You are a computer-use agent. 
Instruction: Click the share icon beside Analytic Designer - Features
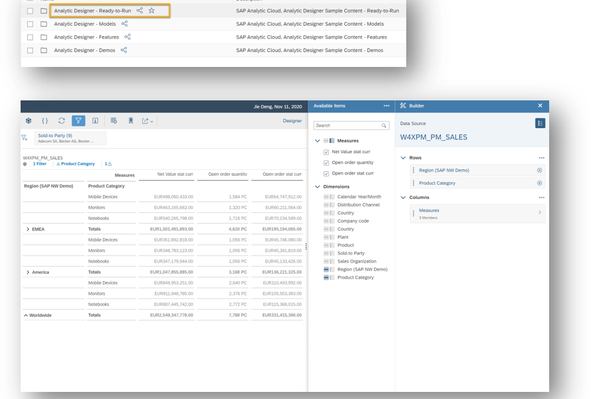click(x=127, y=37)
